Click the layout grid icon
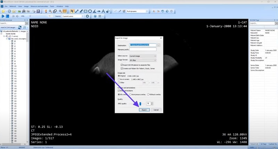The width and height of the screenshot is (278, 149). pyautogui.click(x=100, y=16)
